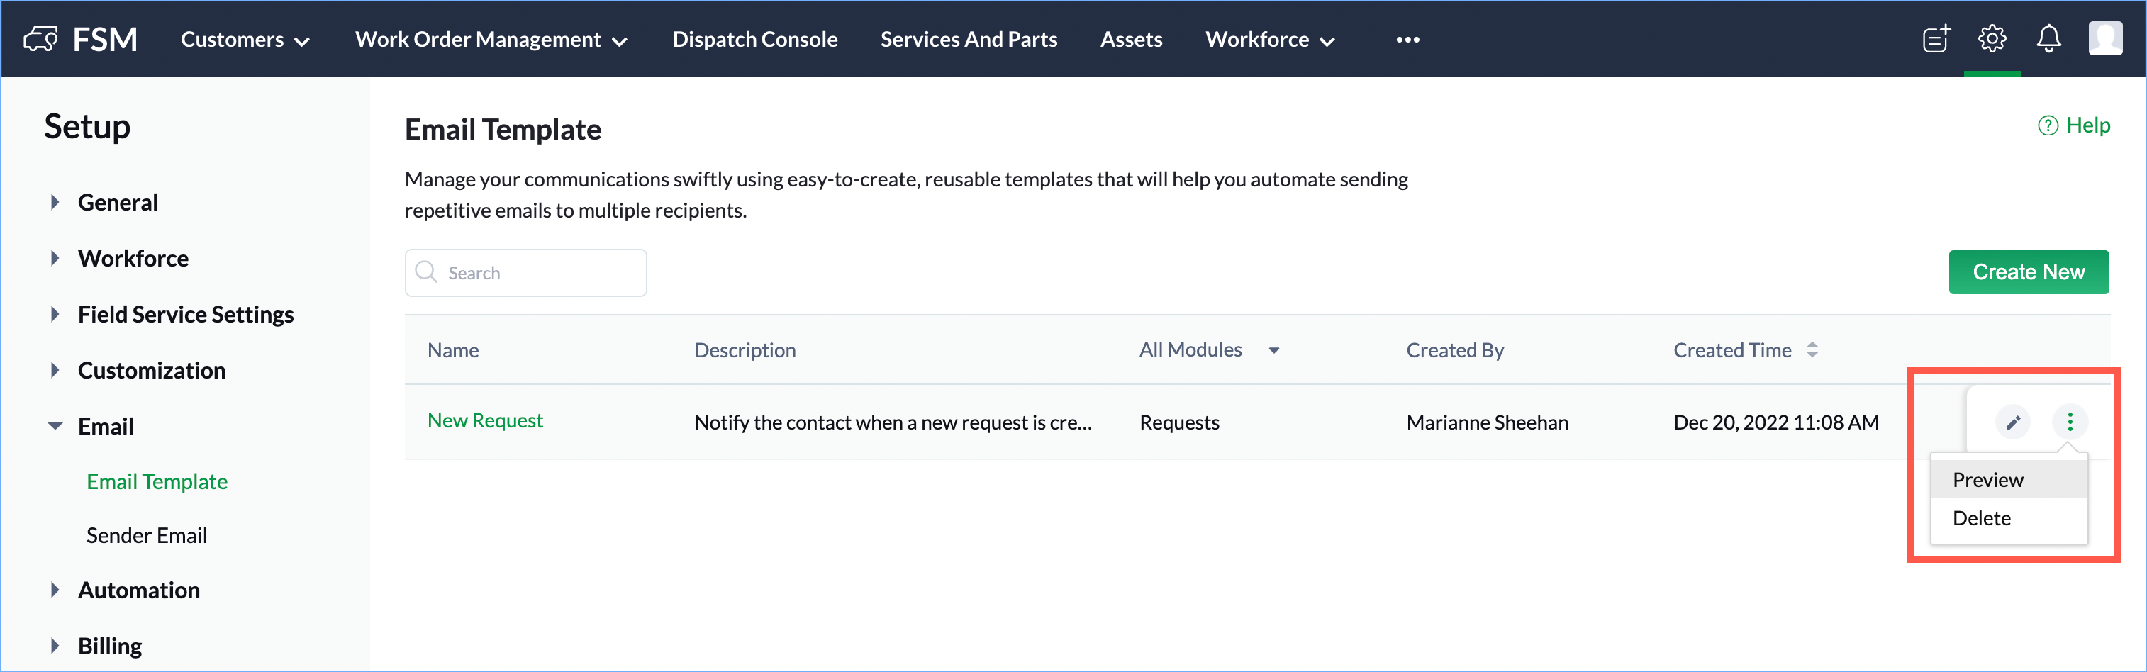The height and width of the screenshot is (672, 2147).
Task: Click the pencil edit icon for New Request
Action: [x=2013, y=422]
